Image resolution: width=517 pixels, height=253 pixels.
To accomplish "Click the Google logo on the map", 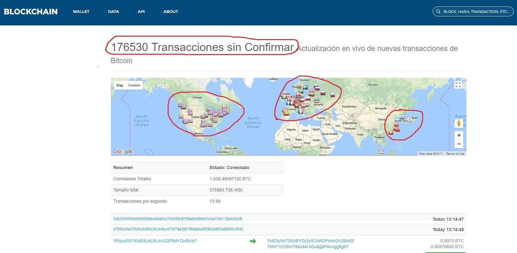I will 122,151.
